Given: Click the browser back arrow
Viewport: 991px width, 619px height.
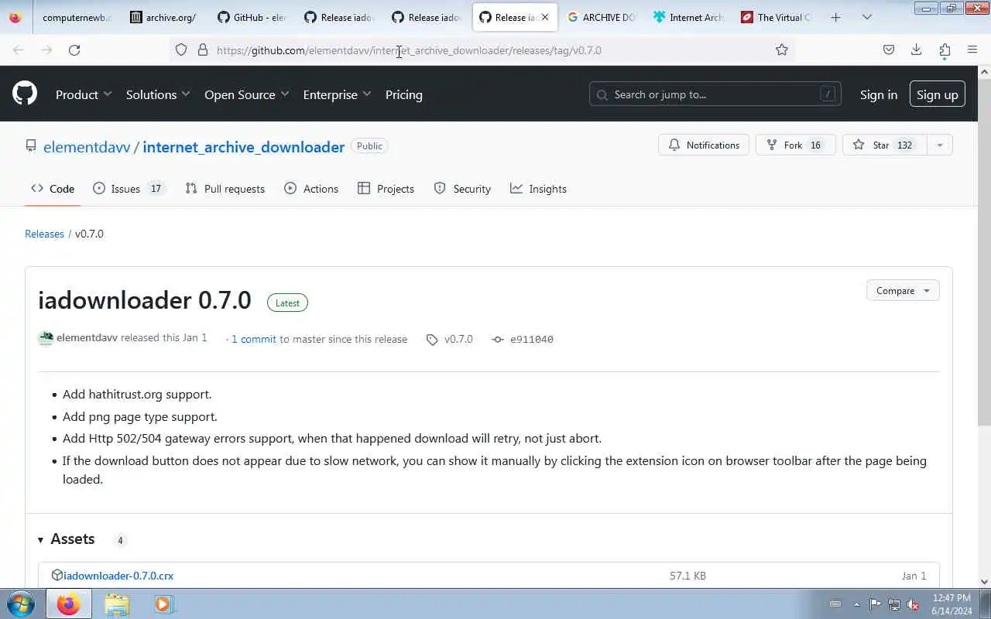Looking at the screenshot, I should [19, 50].
